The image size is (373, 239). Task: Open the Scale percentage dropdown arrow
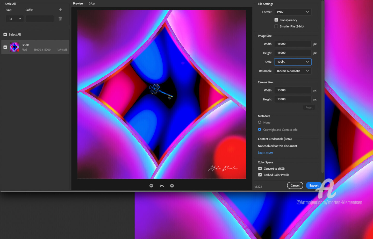307,62
